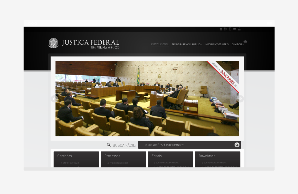
Task: Go to Ouvidoria page
Action: 238,44
